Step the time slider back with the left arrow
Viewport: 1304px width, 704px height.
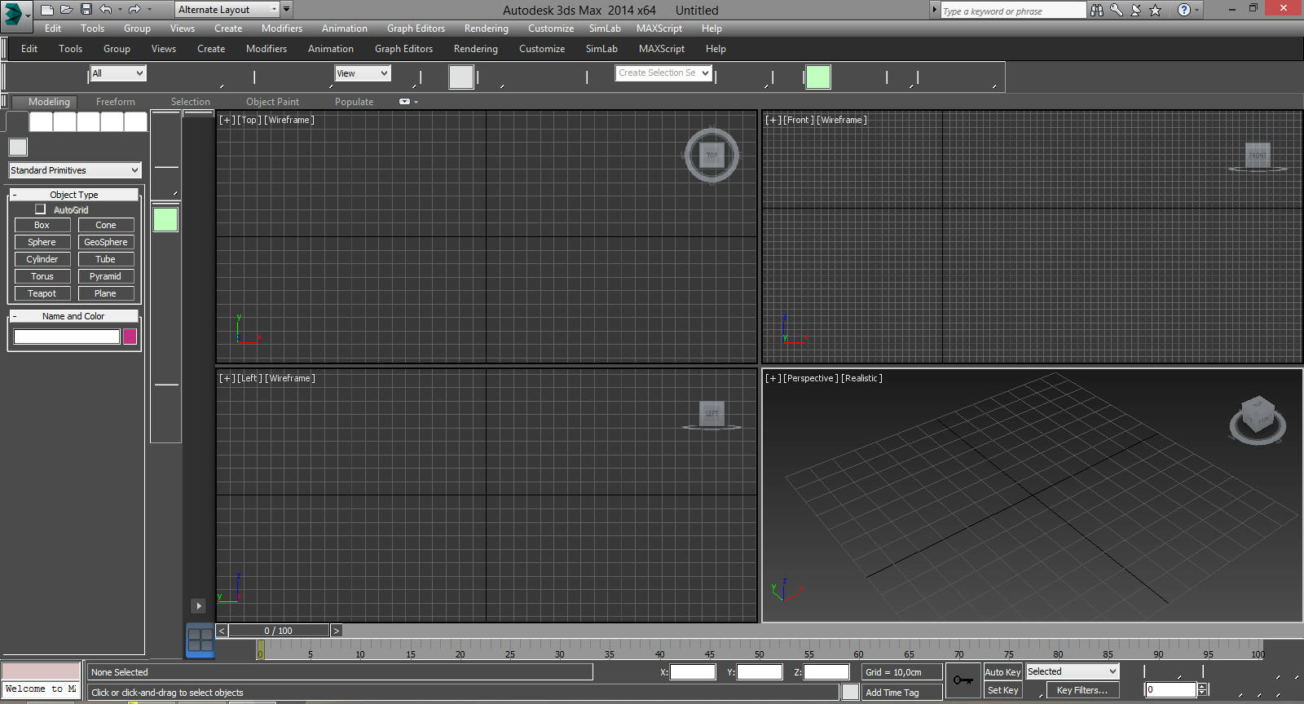[x=222, y=631]
